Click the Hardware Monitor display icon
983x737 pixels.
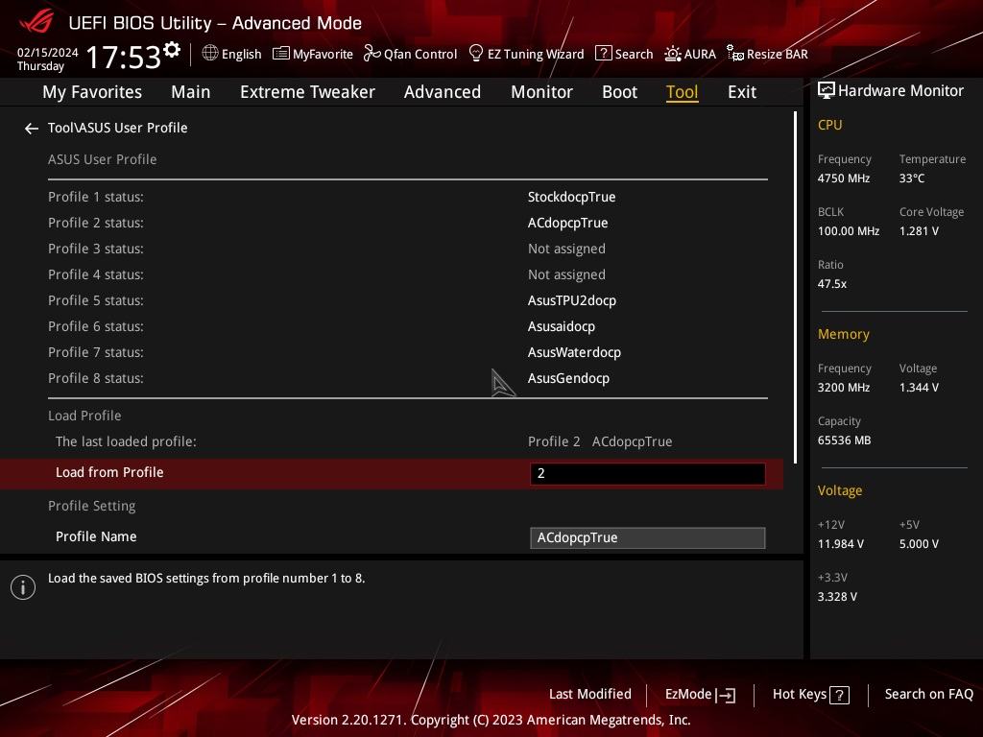[x=827, y=91]
